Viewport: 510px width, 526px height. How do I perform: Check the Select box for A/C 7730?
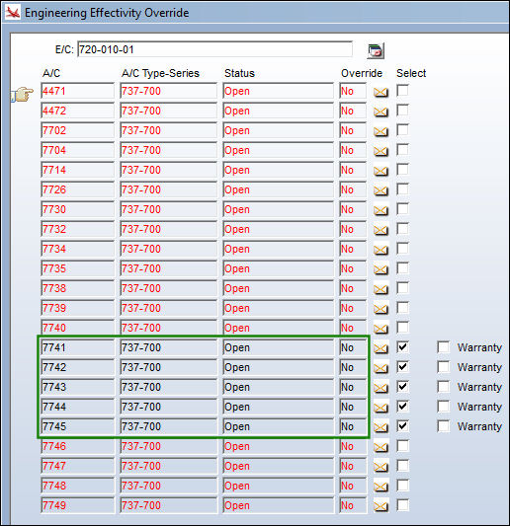coord(402,209)
